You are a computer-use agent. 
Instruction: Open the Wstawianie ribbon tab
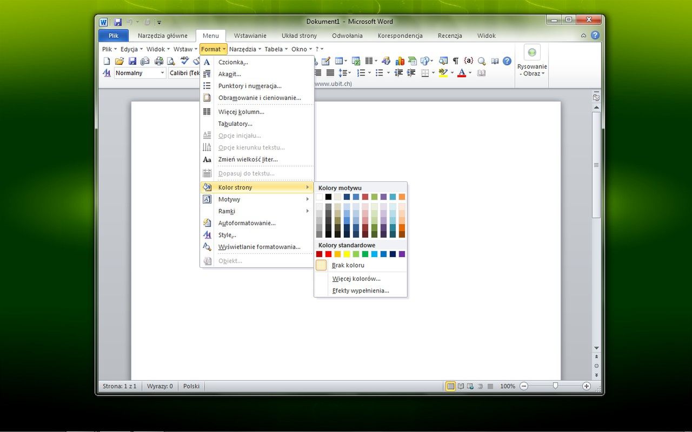[x=250, y=36]
